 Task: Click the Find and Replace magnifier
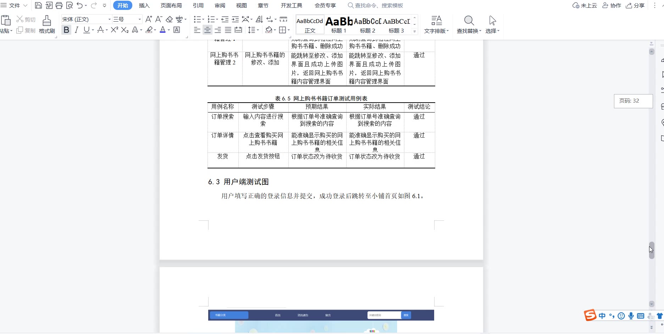point(469,24)
